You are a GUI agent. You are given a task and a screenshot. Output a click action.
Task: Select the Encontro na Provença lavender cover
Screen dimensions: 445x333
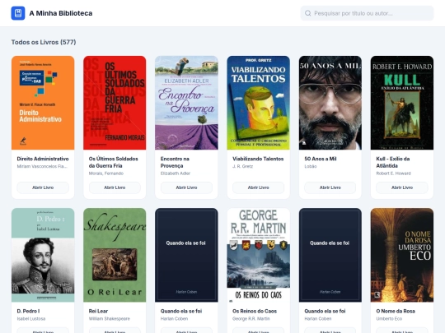coord(186,103)
